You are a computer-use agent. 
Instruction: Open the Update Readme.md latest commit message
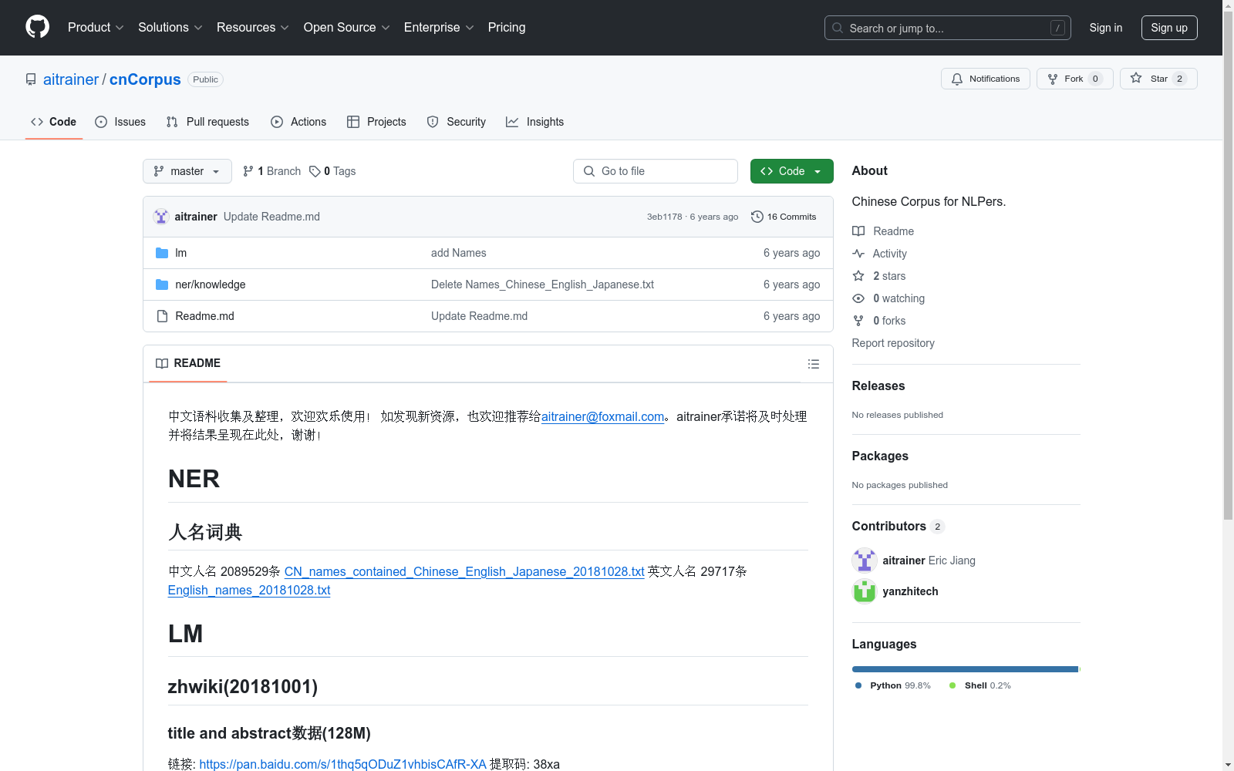tap(271, 217)
